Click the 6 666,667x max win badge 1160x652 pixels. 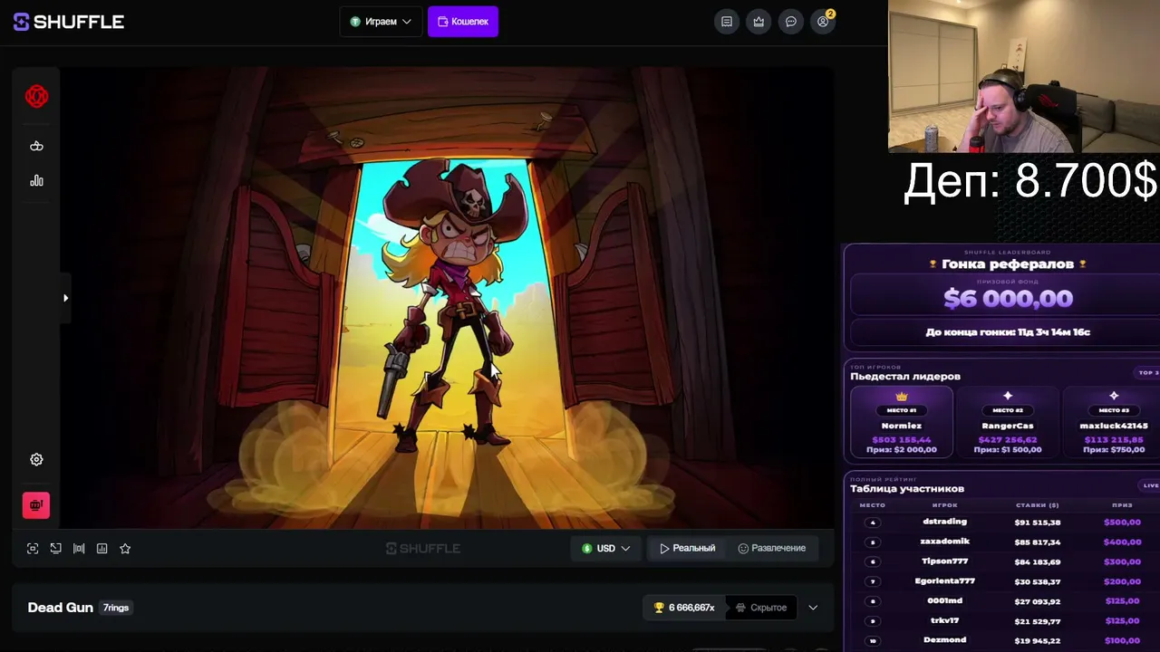tap(684, 608)
